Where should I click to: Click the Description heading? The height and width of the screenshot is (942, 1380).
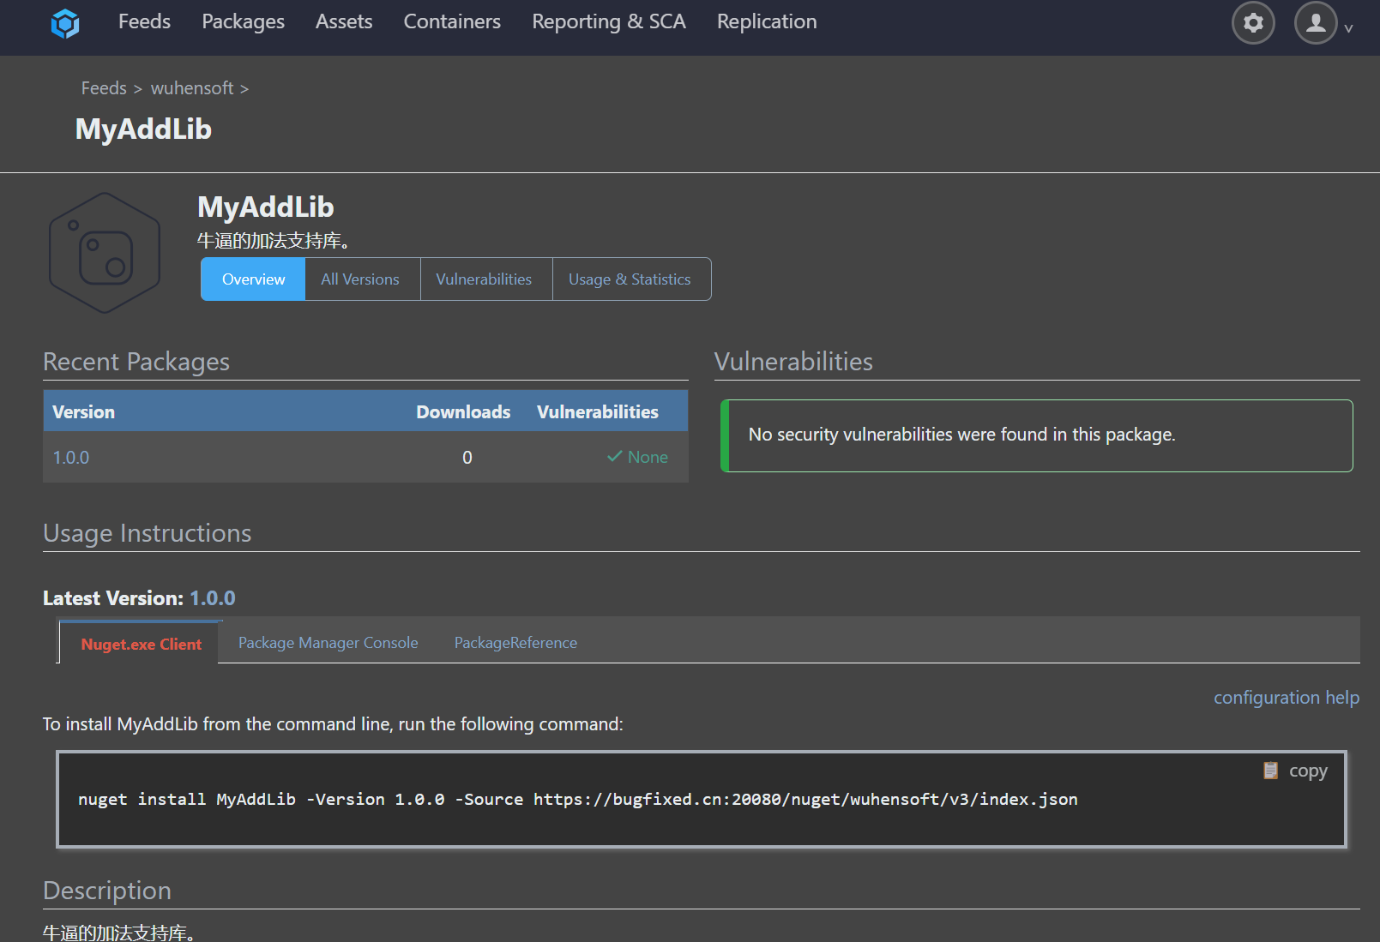(107, 891)
